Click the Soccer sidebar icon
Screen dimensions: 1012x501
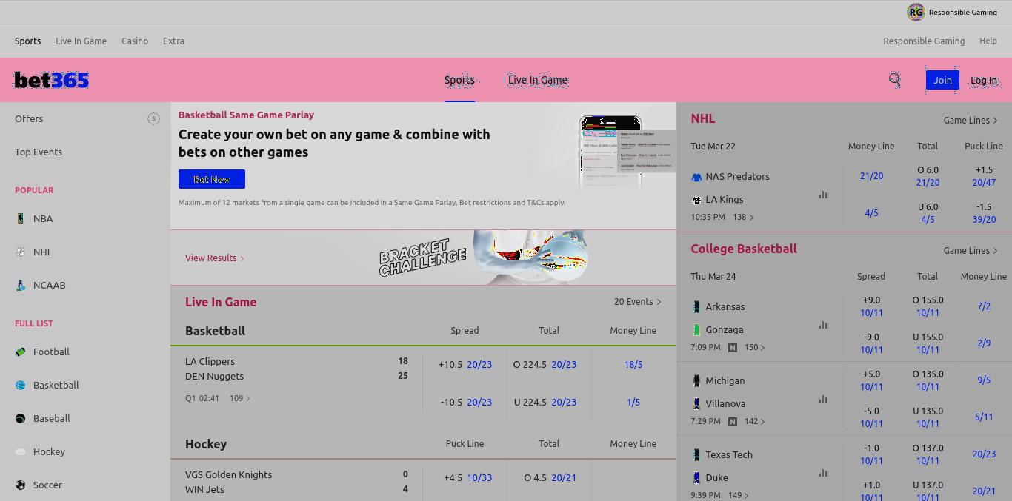tap(21, 485)
